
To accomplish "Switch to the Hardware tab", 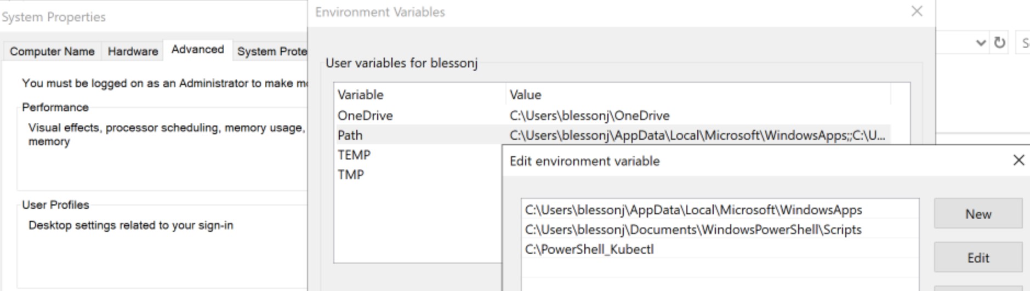I will pos(133,52).
